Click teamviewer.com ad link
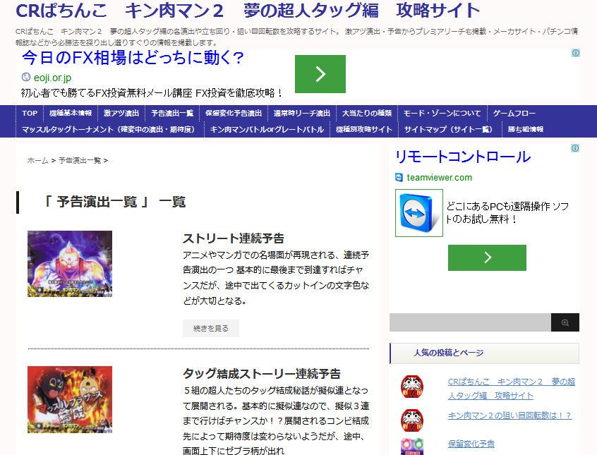This screenshot has width=597, height=455. [x=440, y=178]
